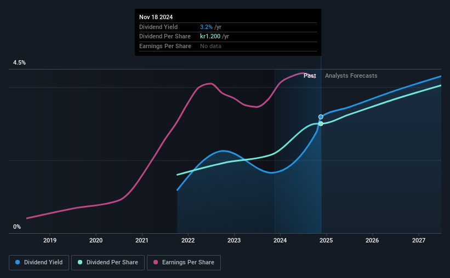The width and height of the screenshot is (450, 278).
Task: Click the 2025 x-axis label
Action: coord(326,240)
